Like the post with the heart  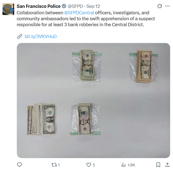89,165
